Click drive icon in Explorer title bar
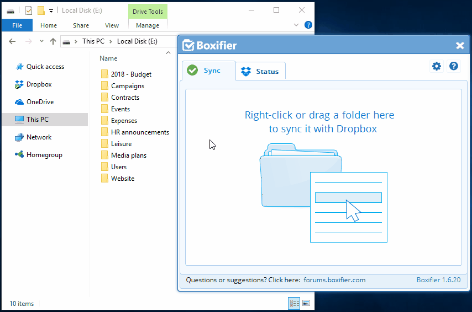The height and width of the screenshot is (312, 472). click(11, 12)
